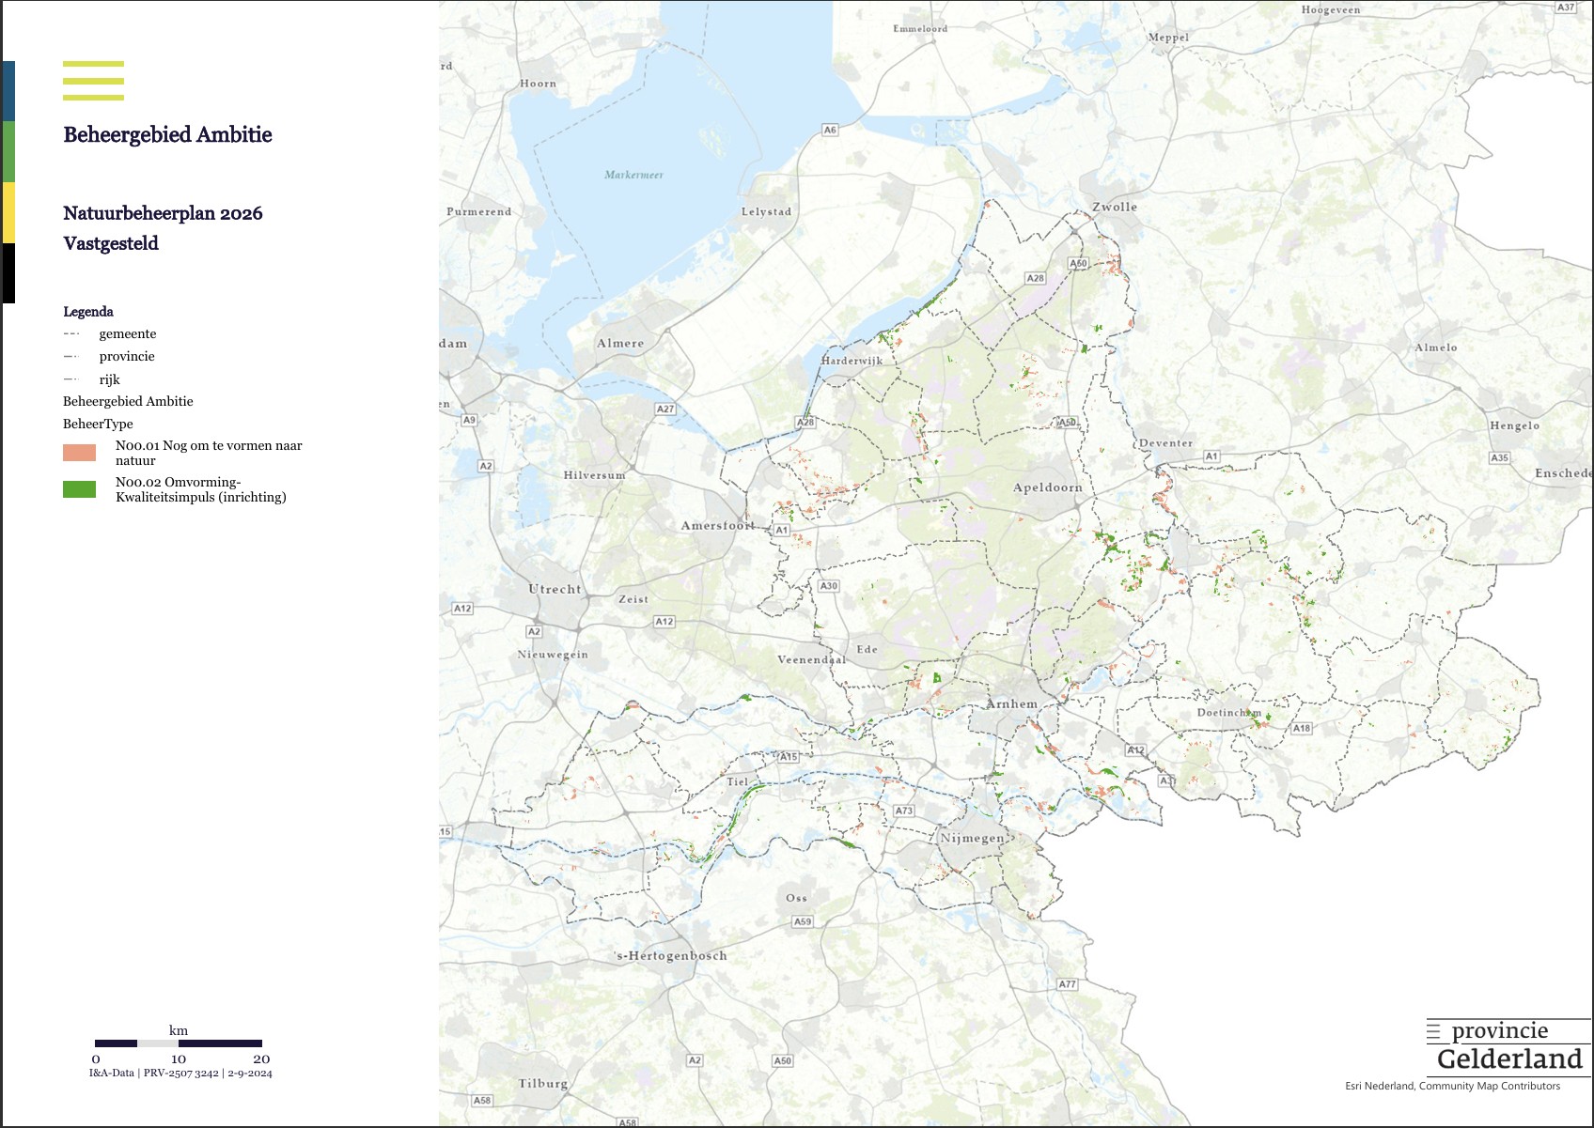Toggle the gemeente boundary legend entry
This screenshot has width=1594, height=1128.
click(127, 333)
